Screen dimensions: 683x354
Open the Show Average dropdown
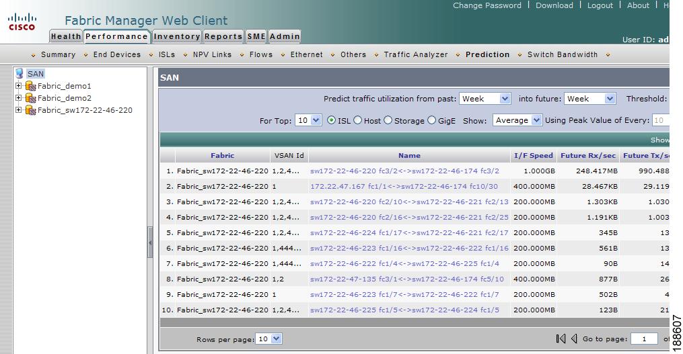click(x=517, y=120)
